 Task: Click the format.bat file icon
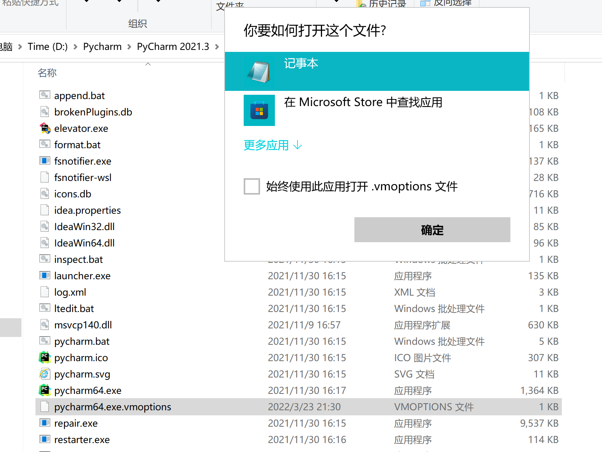pyautogui.click(x=45, y=144)
